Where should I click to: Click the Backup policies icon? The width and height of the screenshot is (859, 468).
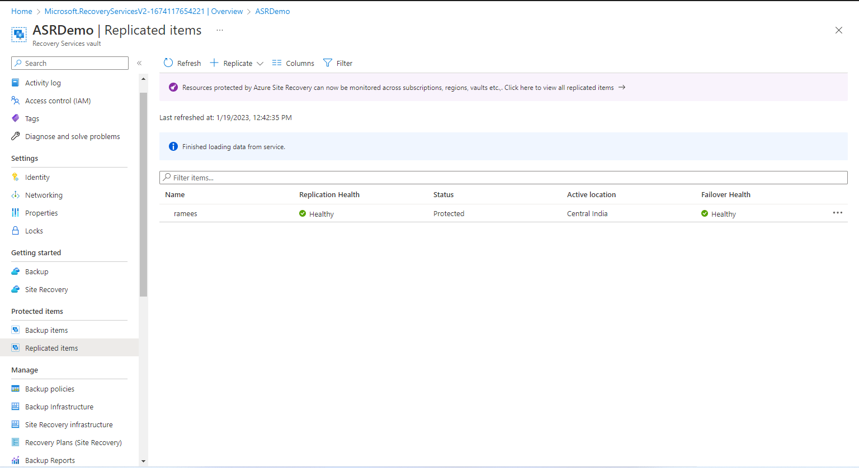pyautogui.click(x=16, y=389)
